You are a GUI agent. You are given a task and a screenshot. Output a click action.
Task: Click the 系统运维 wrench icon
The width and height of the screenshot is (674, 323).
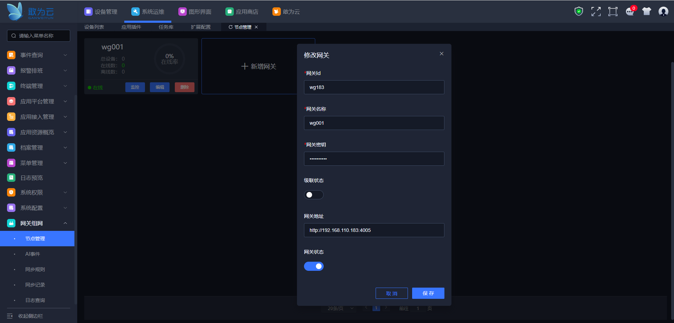(x=136, y=12)
